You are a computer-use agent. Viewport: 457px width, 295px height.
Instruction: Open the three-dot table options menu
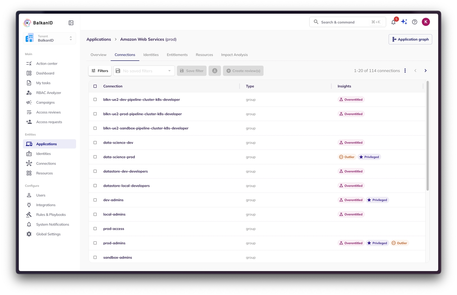tap(405, 71)
